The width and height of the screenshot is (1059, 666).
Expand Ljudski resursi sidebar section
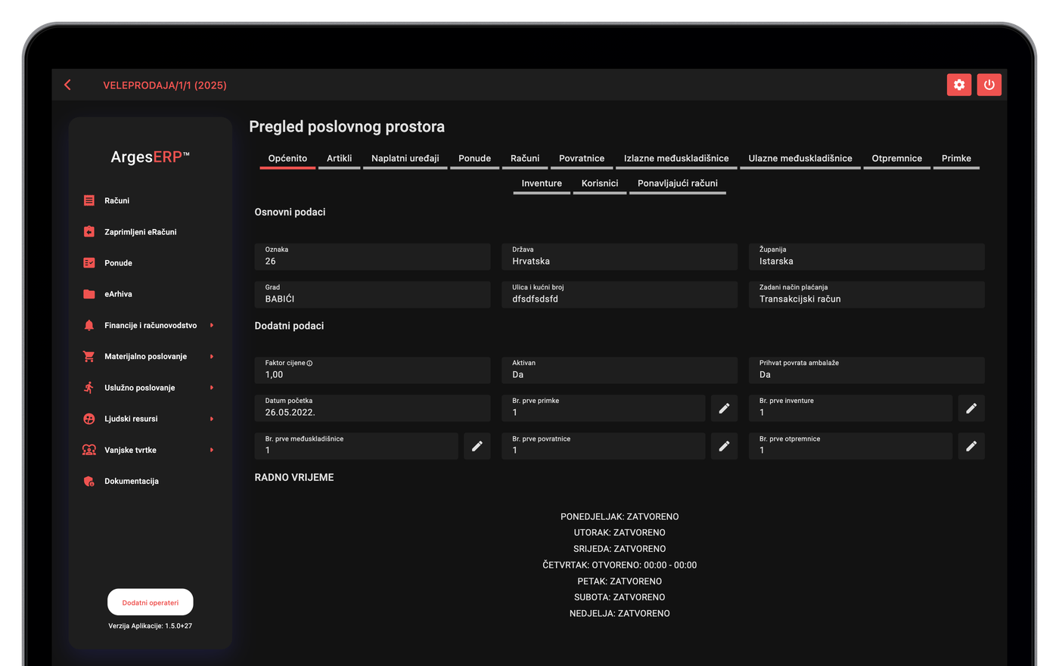(x=148, y=419)
